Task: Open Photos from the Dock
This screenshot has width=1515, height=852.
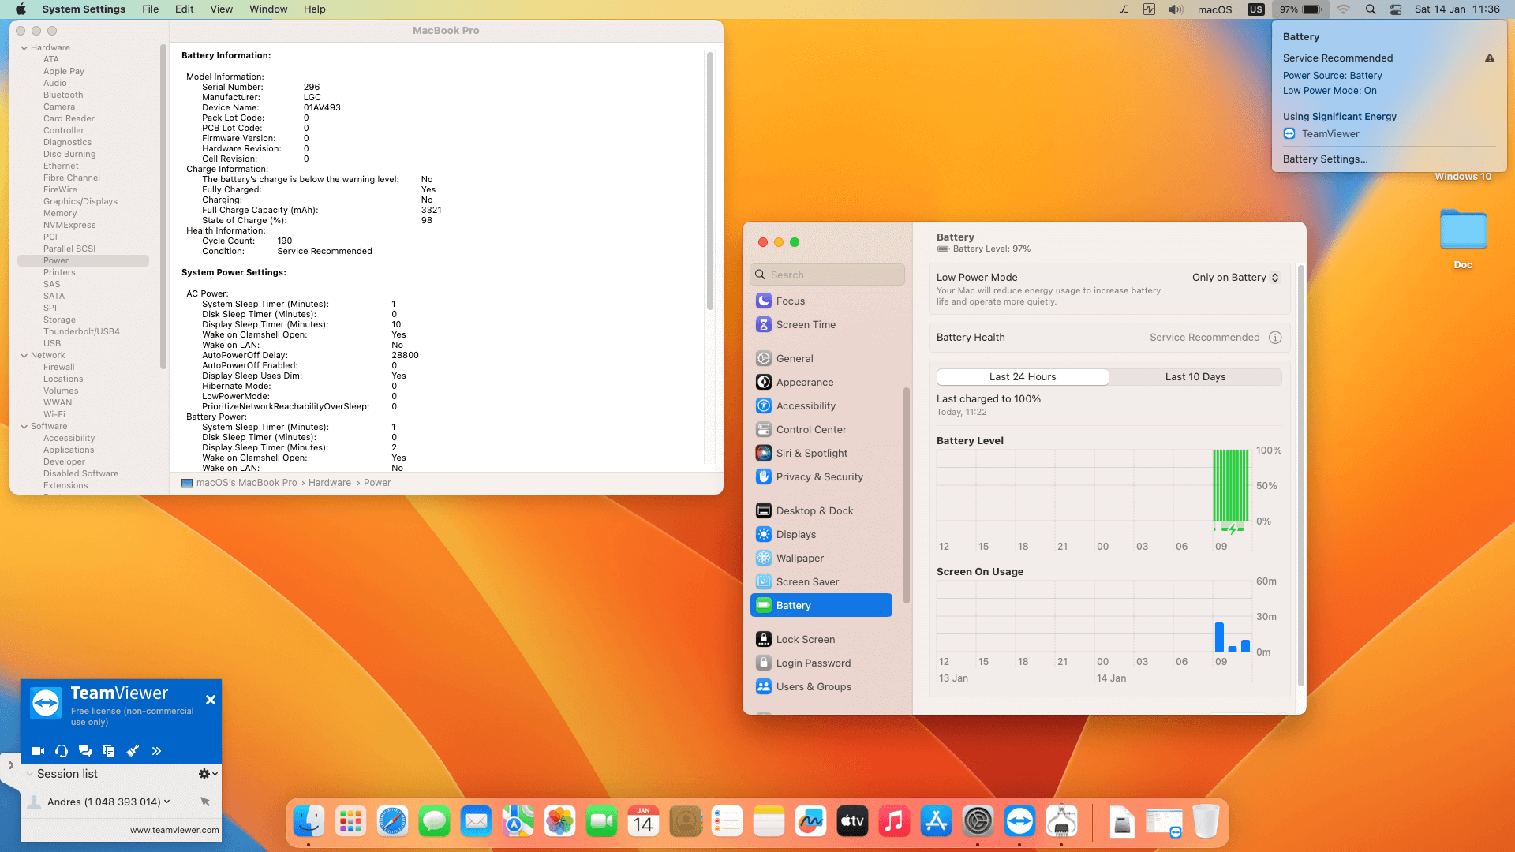Action: click(559, 822)
